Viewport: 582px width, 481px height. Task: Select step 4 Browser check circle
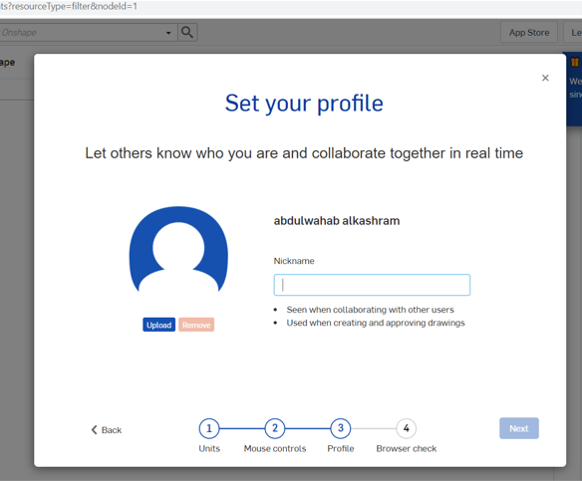pyautogui.click(x=406, y=428)
